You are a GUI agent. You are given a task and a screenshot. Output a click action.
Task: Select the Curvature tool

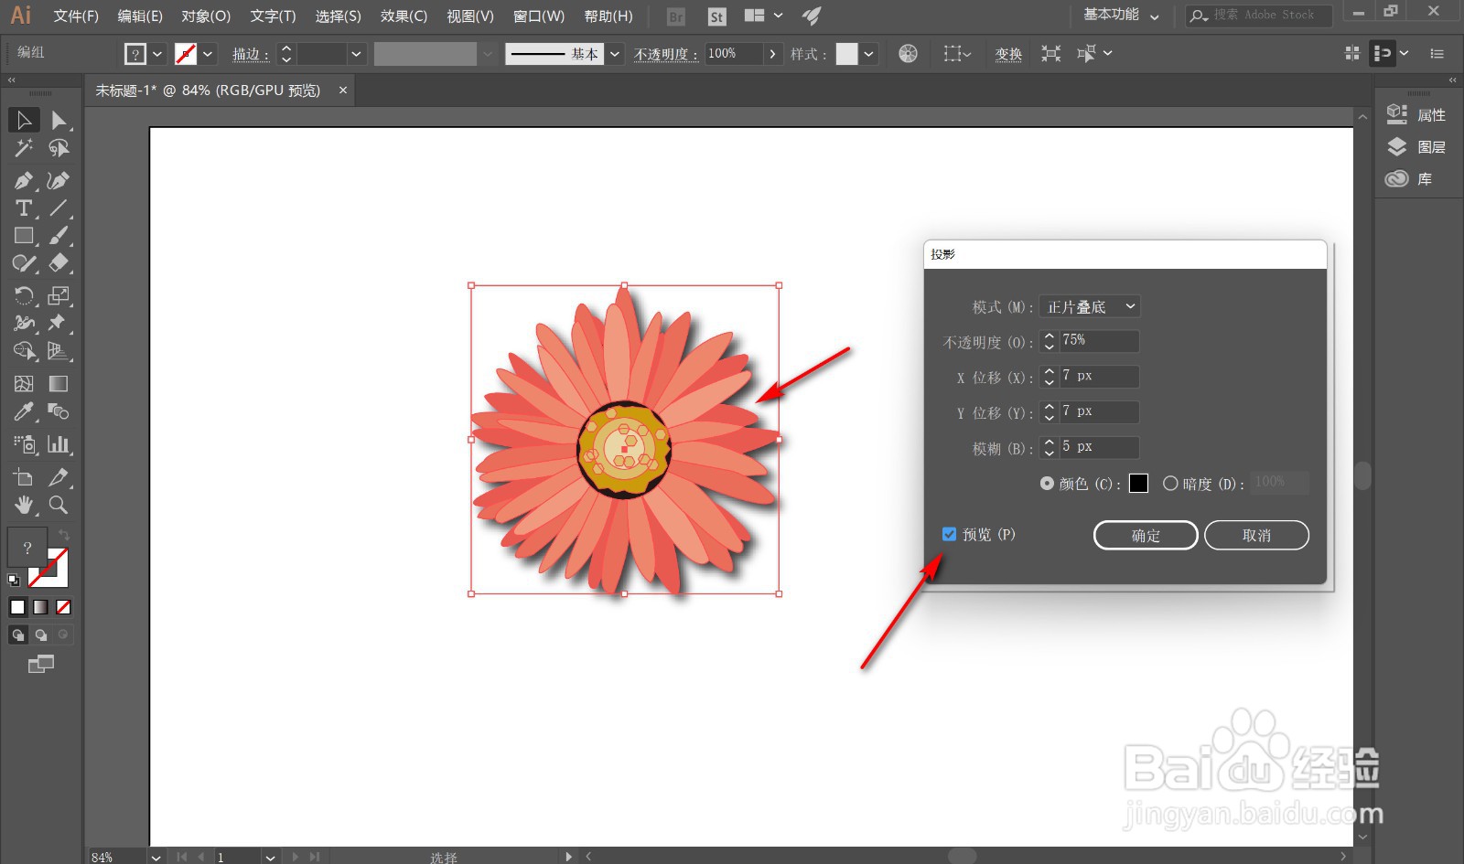(59, 180)
